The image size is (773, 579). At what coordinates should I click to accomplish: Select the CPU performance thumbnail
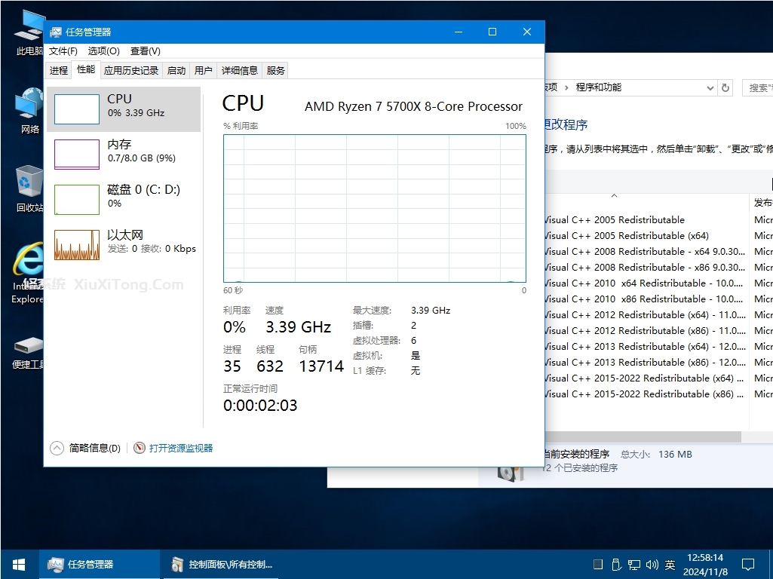tap(124, 109)
